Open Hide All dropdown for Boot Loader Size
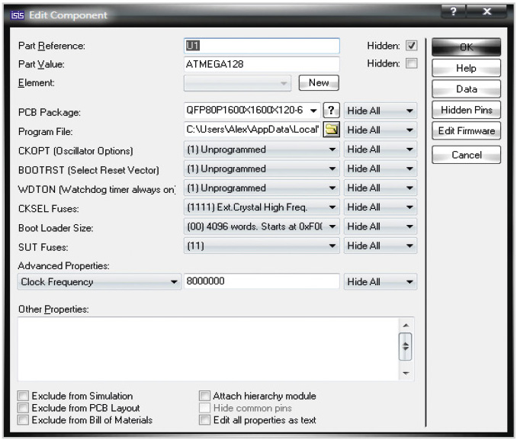This screenshot has width=517, height=440. [381, 226]
